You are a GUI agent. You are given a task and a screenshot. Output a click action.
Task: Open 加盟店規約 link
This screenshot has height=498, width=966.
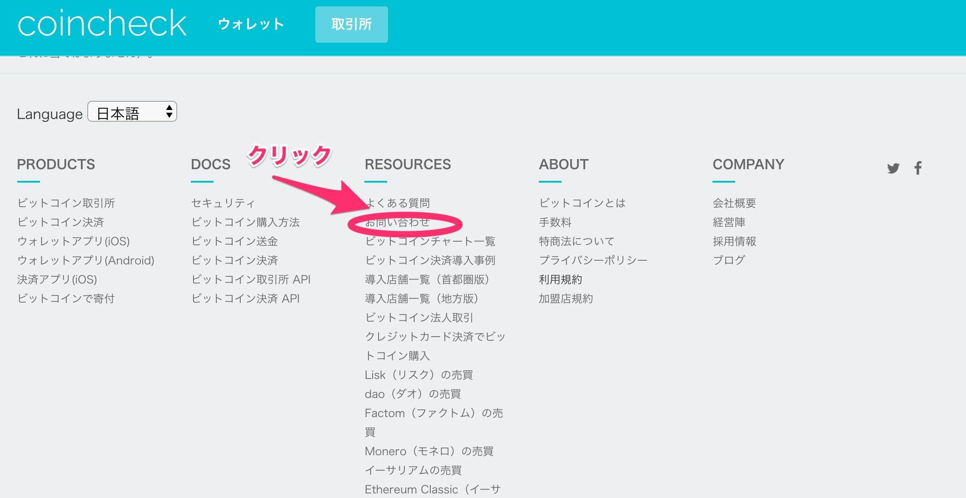[566, 299]
